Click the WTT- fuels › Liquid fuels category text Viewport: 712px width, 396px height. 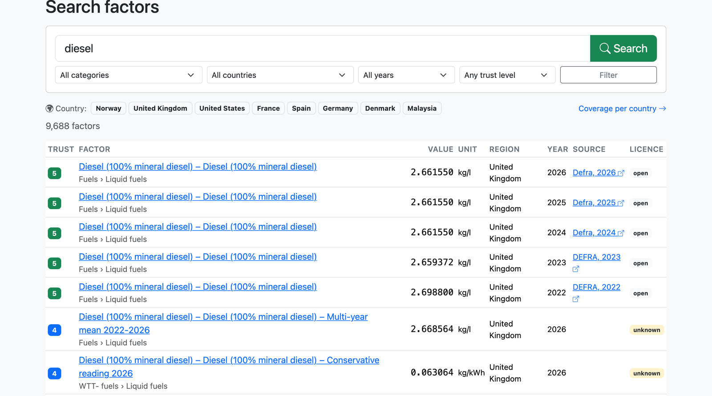[x=123, y=386]
